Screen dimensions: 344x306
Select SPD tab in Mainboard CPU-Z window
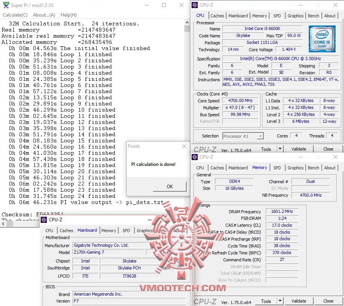[x=126, y=231]
